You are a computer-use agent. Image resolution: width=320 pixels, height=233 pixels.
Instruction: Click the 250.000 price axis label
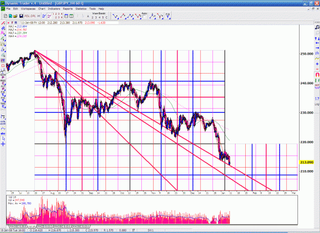pos(307,54)
